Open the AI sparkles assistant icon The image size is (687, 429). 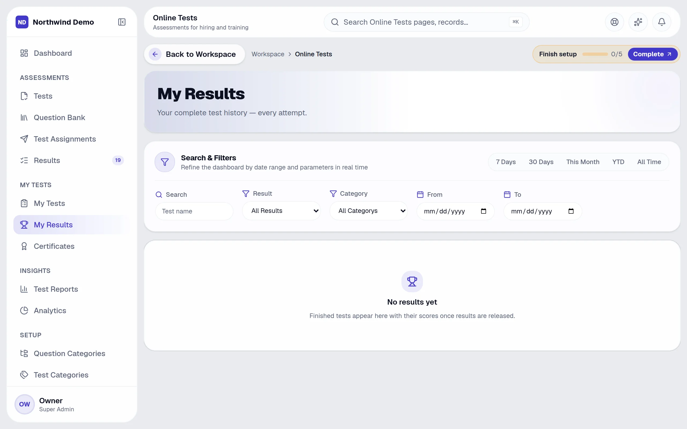(x=638, y=22)
